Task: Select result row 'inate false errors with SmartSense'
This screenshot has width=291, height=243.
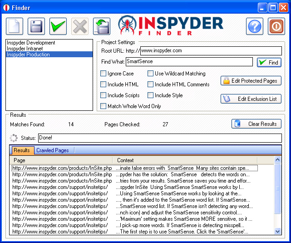Action: tap(134, 168)
